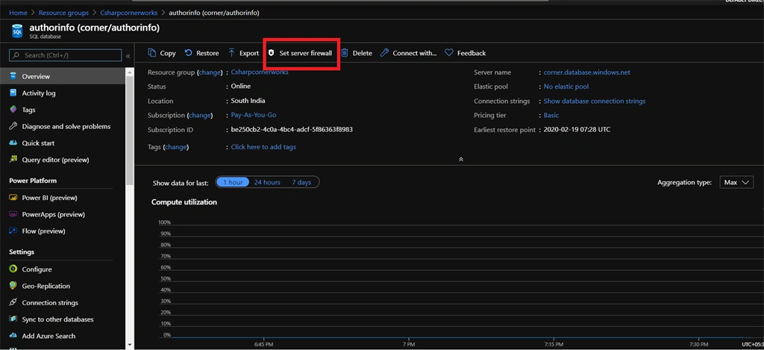This screenshot has height=350, width=764.
Task: Click the Restore toolbar icon
Action: (x=187, y=53)
